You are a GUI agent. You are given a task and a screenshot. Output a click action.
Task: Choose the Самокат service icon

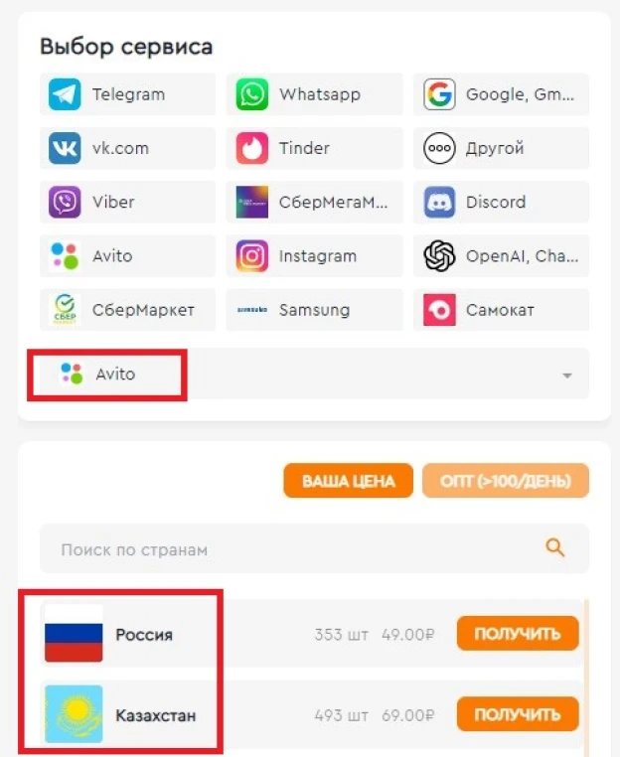click(439, 310)
